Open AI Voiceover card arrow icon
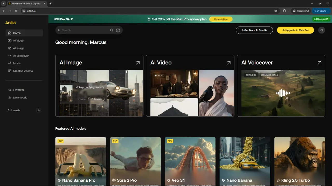332x186 pixels. (x=320, y=63)
